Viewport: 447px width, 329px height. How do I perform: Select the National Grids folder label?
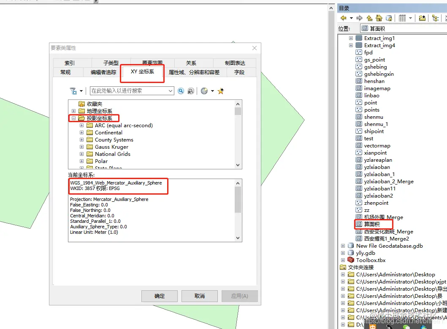(x=113, y=154)
